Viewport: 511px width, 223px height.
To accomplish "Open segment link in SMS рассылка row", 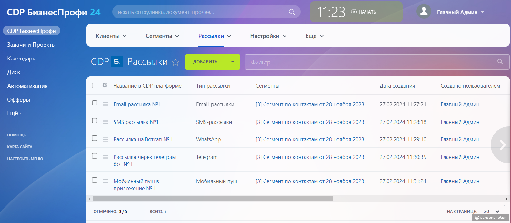I will (310, 122).
